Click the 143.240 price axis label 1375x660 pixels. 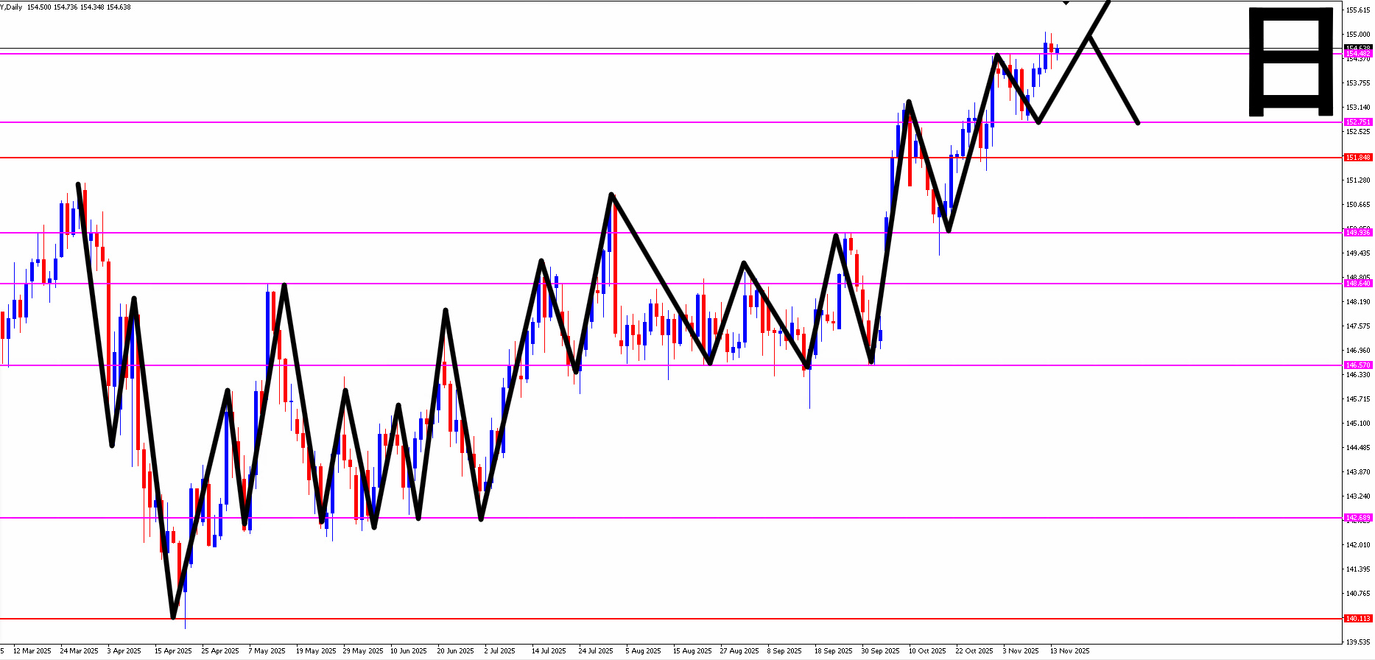tap(1358, 496)
